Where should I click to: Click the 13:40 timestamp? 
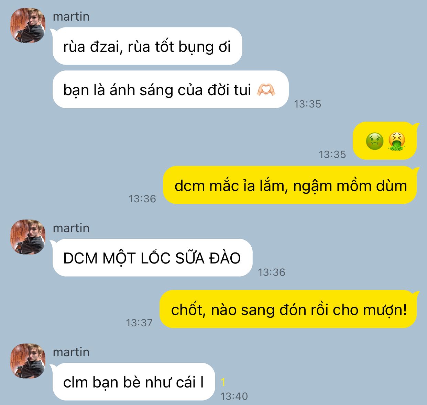pyautogui.click(x=234, y=396)
